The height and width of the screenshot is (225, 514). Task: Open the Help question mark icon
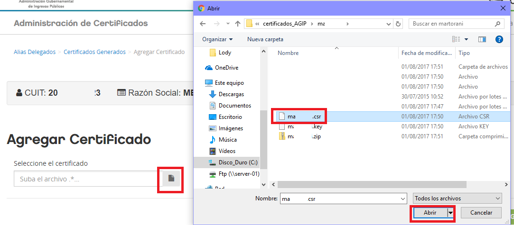coord(499,39)
